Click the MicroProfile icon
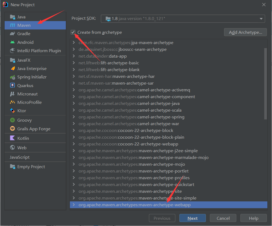The height and width of the screenshot is (226, 272). [12, 102]
